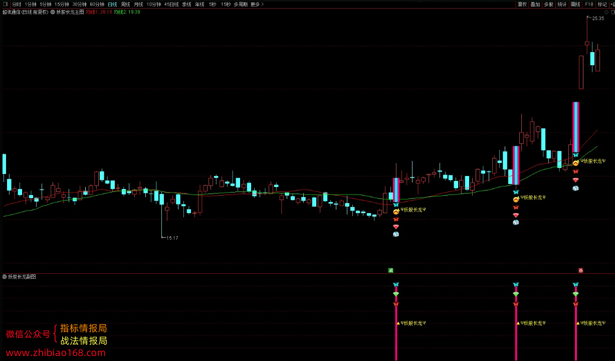This screenshot has height=361, width=615.
Task: Click red gem icon under third signal candle
Action: coord(576,179)
